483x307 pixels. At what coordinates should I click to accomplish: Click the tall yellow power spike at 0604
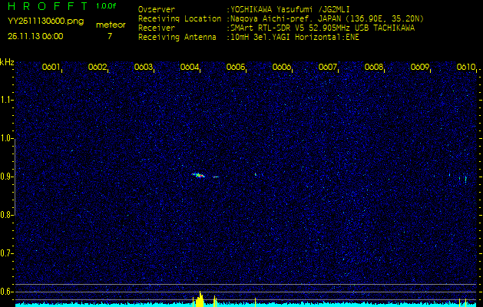[x=200, y=299]
